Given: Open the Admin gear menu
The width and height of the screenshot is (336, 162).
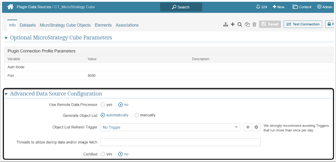Looking at the screenshot, I should point(324,7).
